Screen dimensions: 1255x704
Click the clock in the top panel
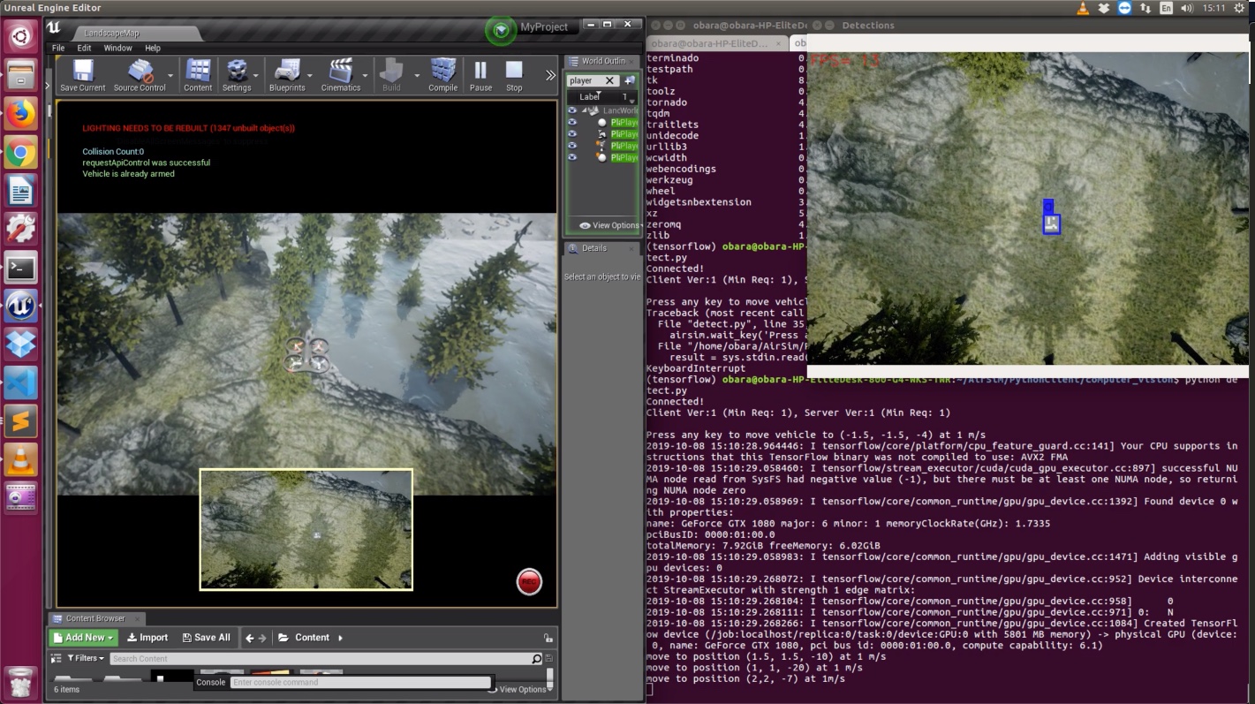coord(1213,8)
